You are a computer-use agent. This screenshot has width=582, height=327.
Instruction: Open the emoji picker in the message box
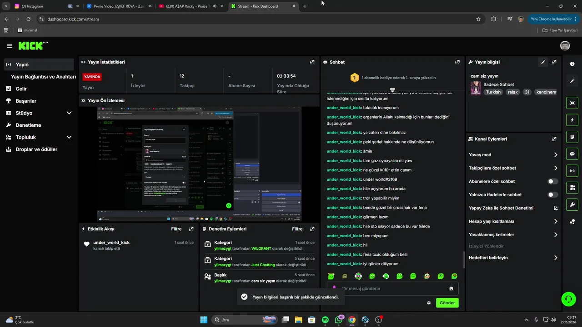click(451, 288)
